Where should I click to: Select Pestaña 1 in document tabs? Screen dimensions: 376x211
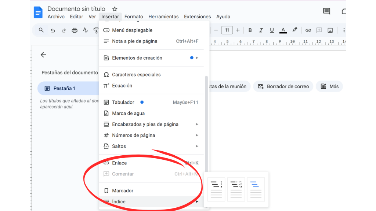point(64,88)
